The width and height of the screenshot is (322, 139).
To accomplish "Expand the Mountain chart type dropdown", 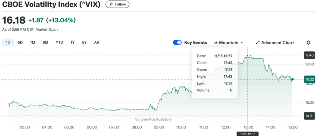I will (242, 43).
